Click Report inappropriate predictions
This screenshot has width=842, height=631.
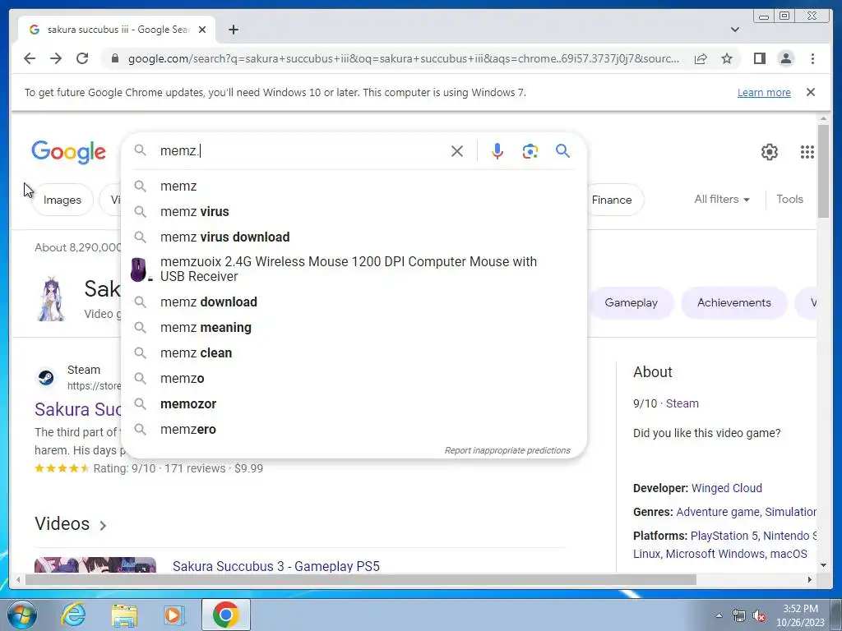click(507, 450)
